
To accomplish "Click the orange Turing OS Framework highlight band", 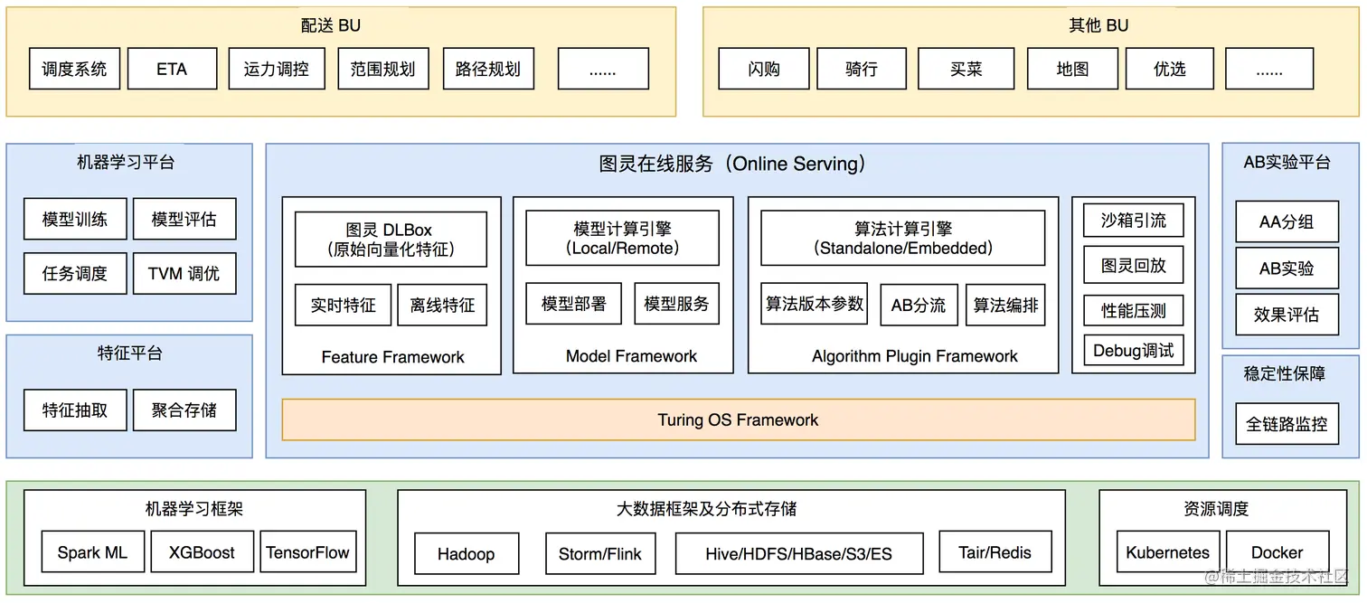I will pyautogui.click(x=737, y=419).
